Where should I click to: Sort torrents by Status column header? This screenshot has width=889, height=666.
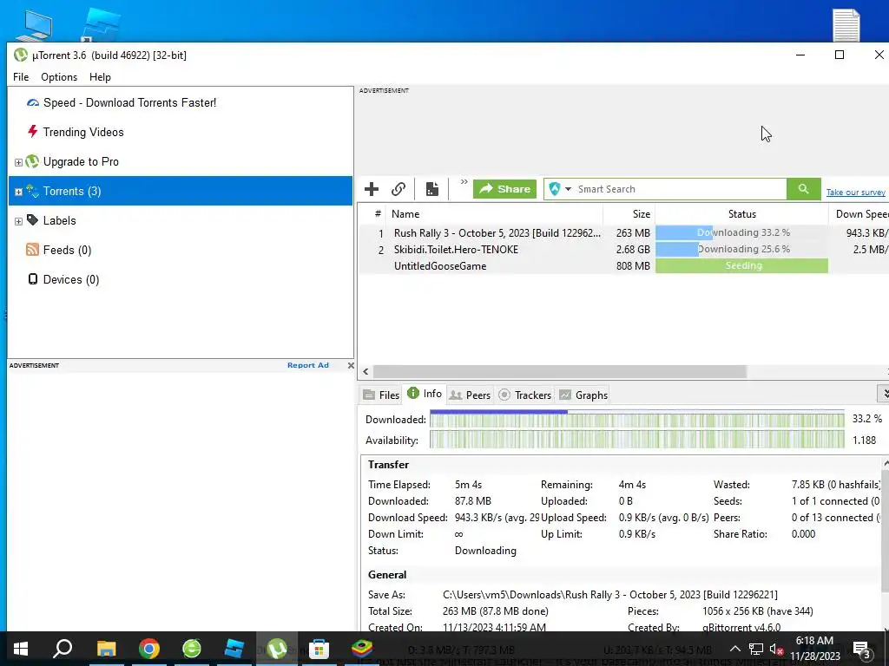(x=741, y=214)
